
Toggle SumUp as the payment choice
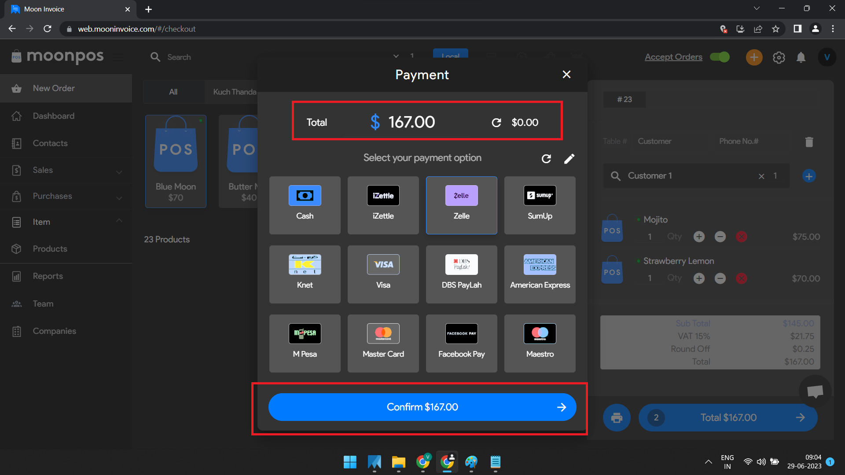[x=540, y=205]
